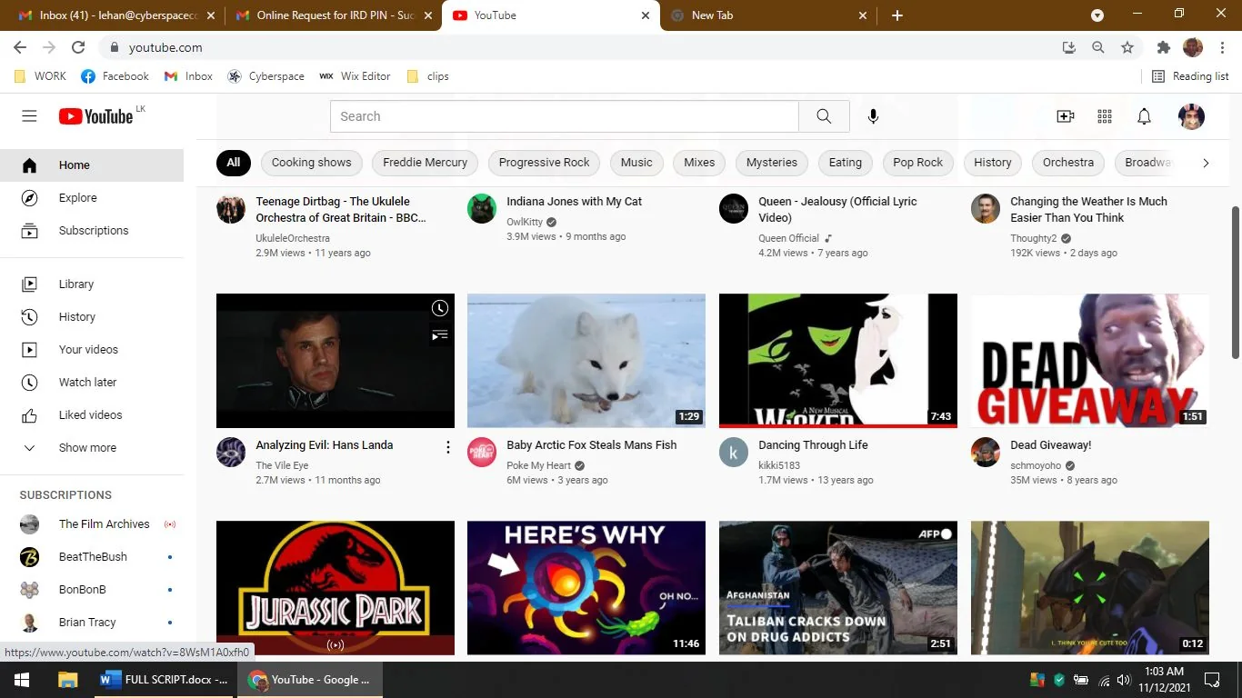Switch to Online Request for IRD PIN tab
Image resolution: width=1242 pixels, height=698 pixels.
(332, 15)
